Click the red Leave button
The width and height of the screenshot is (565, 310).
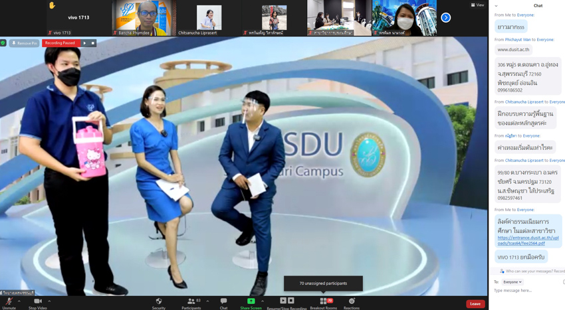(x=475, y=304)
